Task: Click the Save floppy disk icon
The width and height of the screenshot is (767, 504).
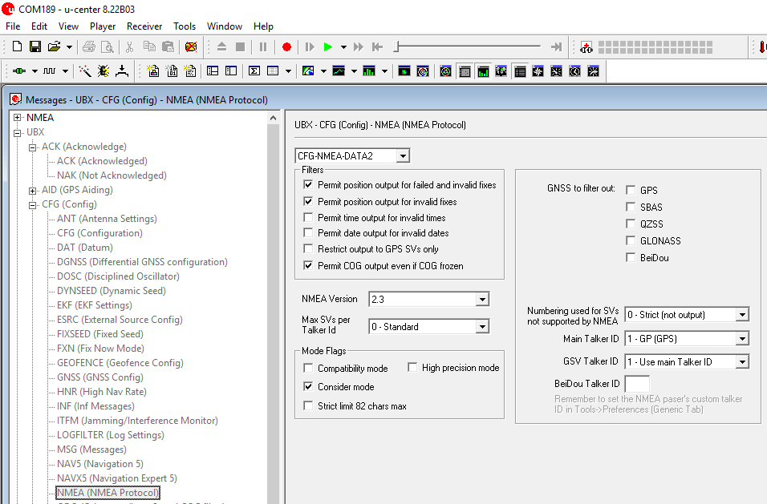Action: 34,47
